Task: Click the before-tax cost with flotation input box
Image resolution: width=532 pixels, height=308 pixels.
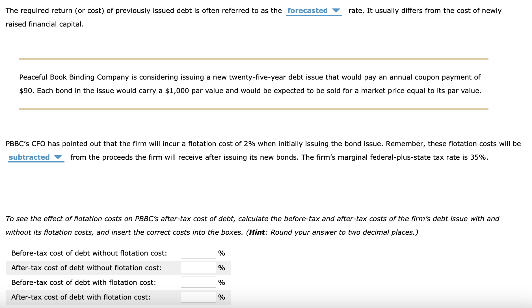Action: (x=198, y=282)
